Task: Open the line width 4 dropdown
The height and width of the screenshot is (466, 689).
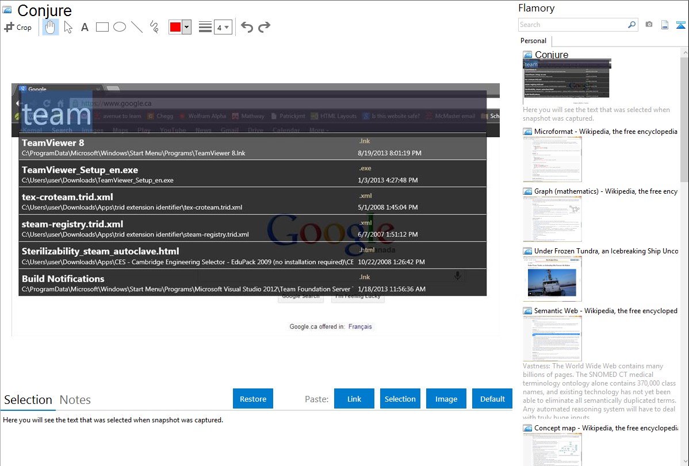Action: (223, 27)
